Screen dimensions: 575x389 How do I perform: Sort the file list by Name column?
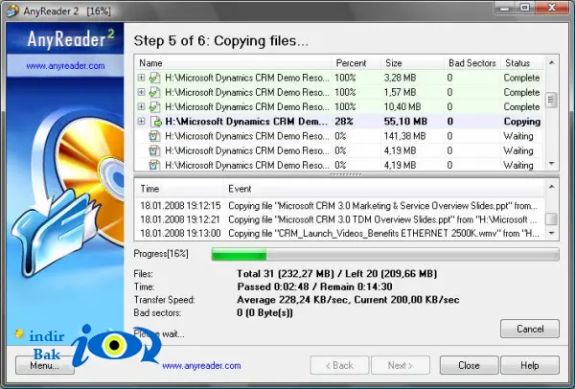[233, 63]
